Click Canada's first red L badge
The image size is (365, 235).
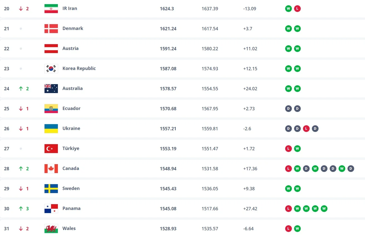pyautogui.click(x=288, y=169)
